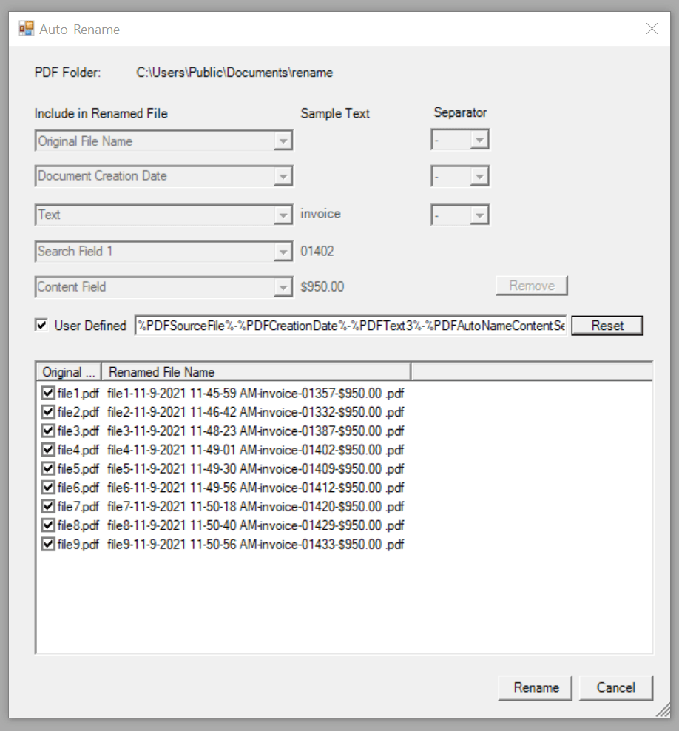Click the User Defined pattern text field

pyautogui.click(x=351, y=326)
